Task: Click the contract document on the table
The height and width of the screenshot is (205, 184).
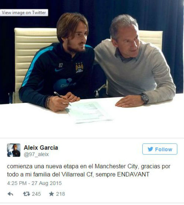Action: pos(89,112)
